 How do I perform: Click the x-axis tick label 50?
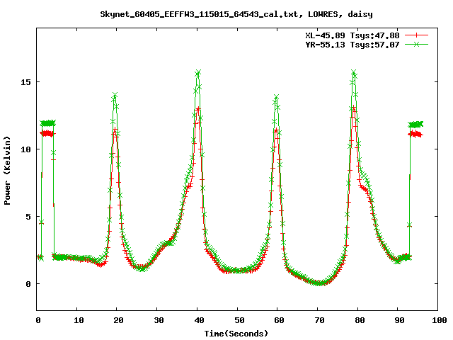click(x=239, y=320)
